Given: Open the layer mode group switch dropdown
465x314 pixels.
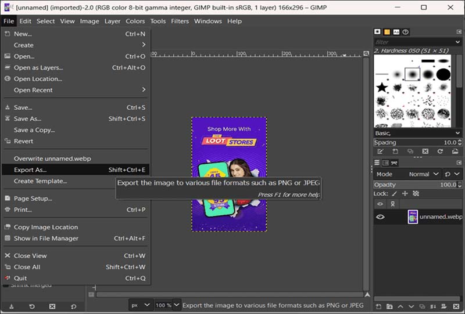Looking at the screenshot, I should coord(452,174).
